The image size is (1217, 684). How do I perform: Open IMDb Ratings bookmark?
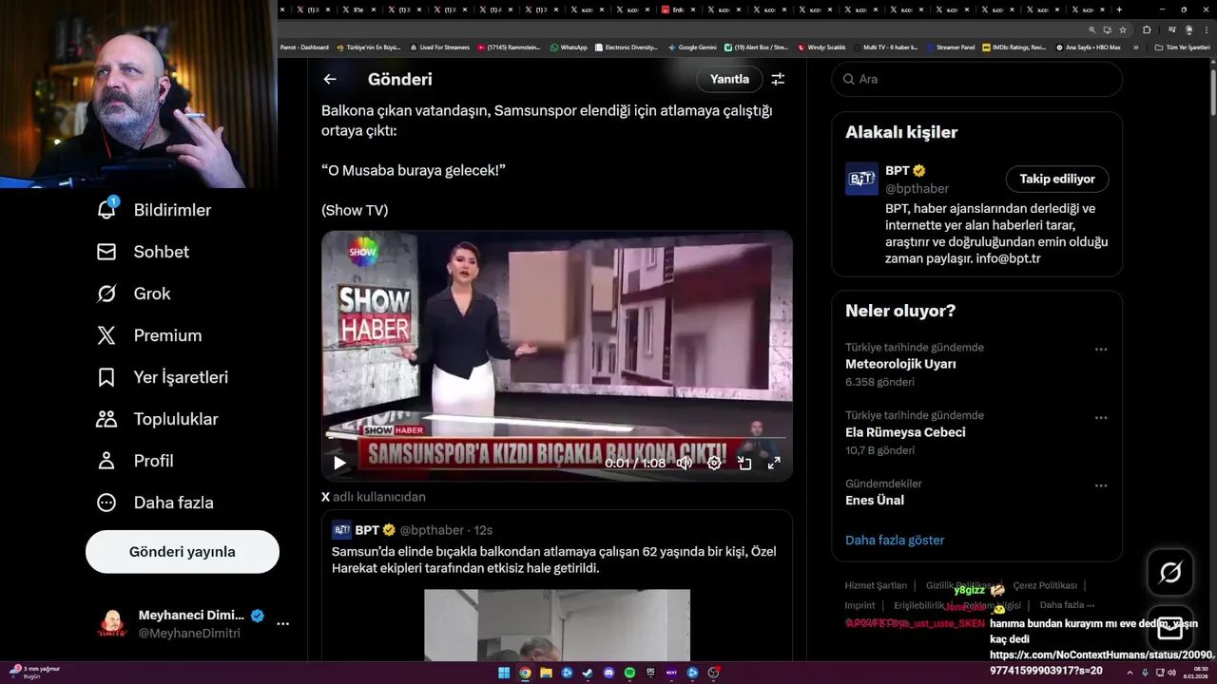tap(1014, 47)
